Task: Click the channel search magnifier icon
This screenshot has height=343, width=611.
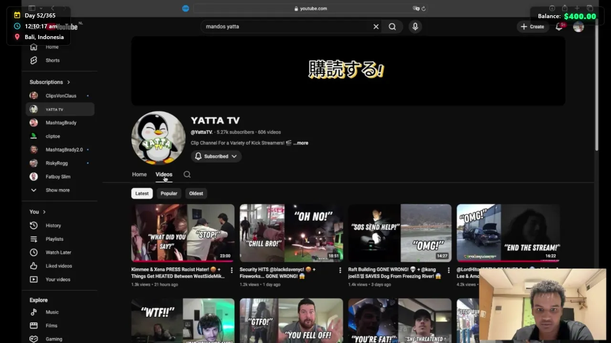Action: click(187, 174)
